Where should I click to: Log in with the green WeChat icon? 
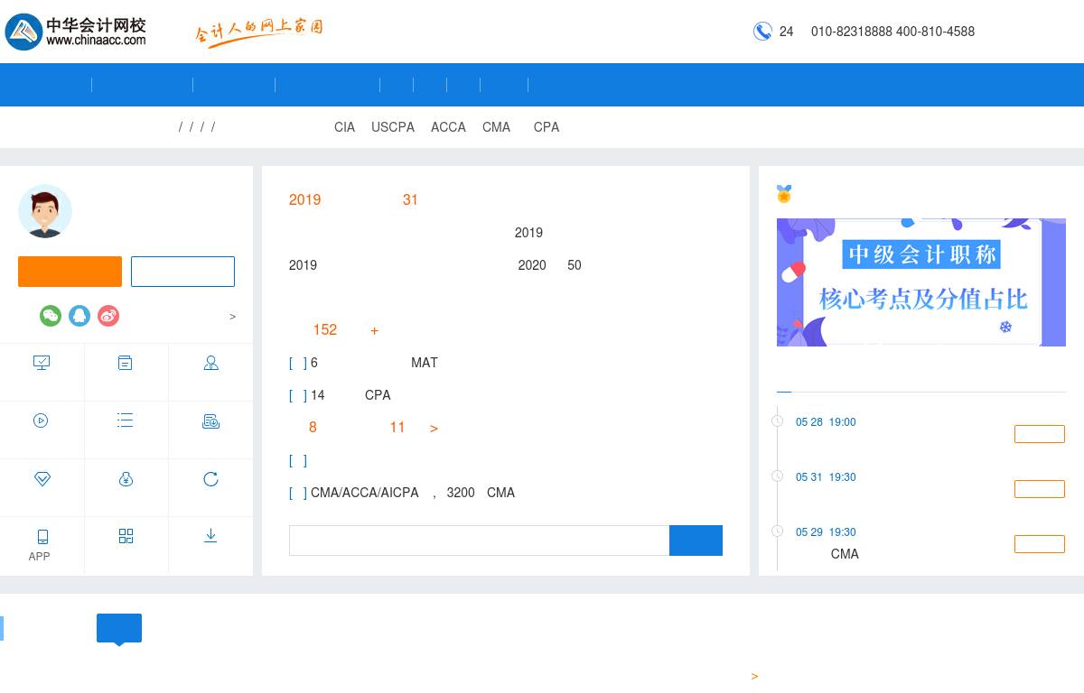pos(51,316)
